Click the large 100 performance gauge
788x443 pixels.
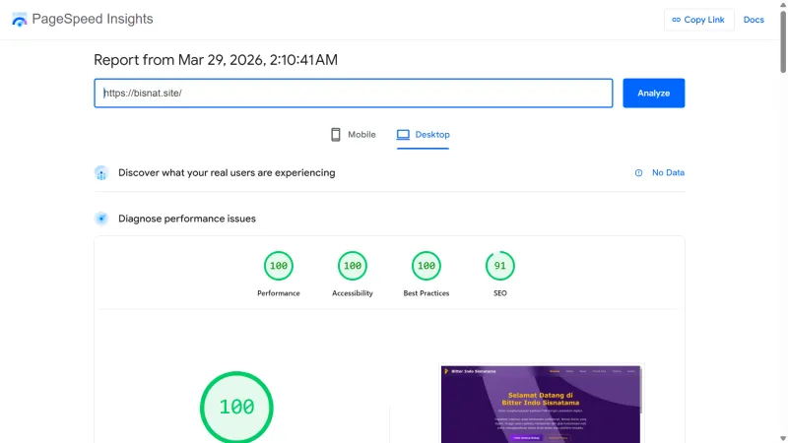click(236, 407)
